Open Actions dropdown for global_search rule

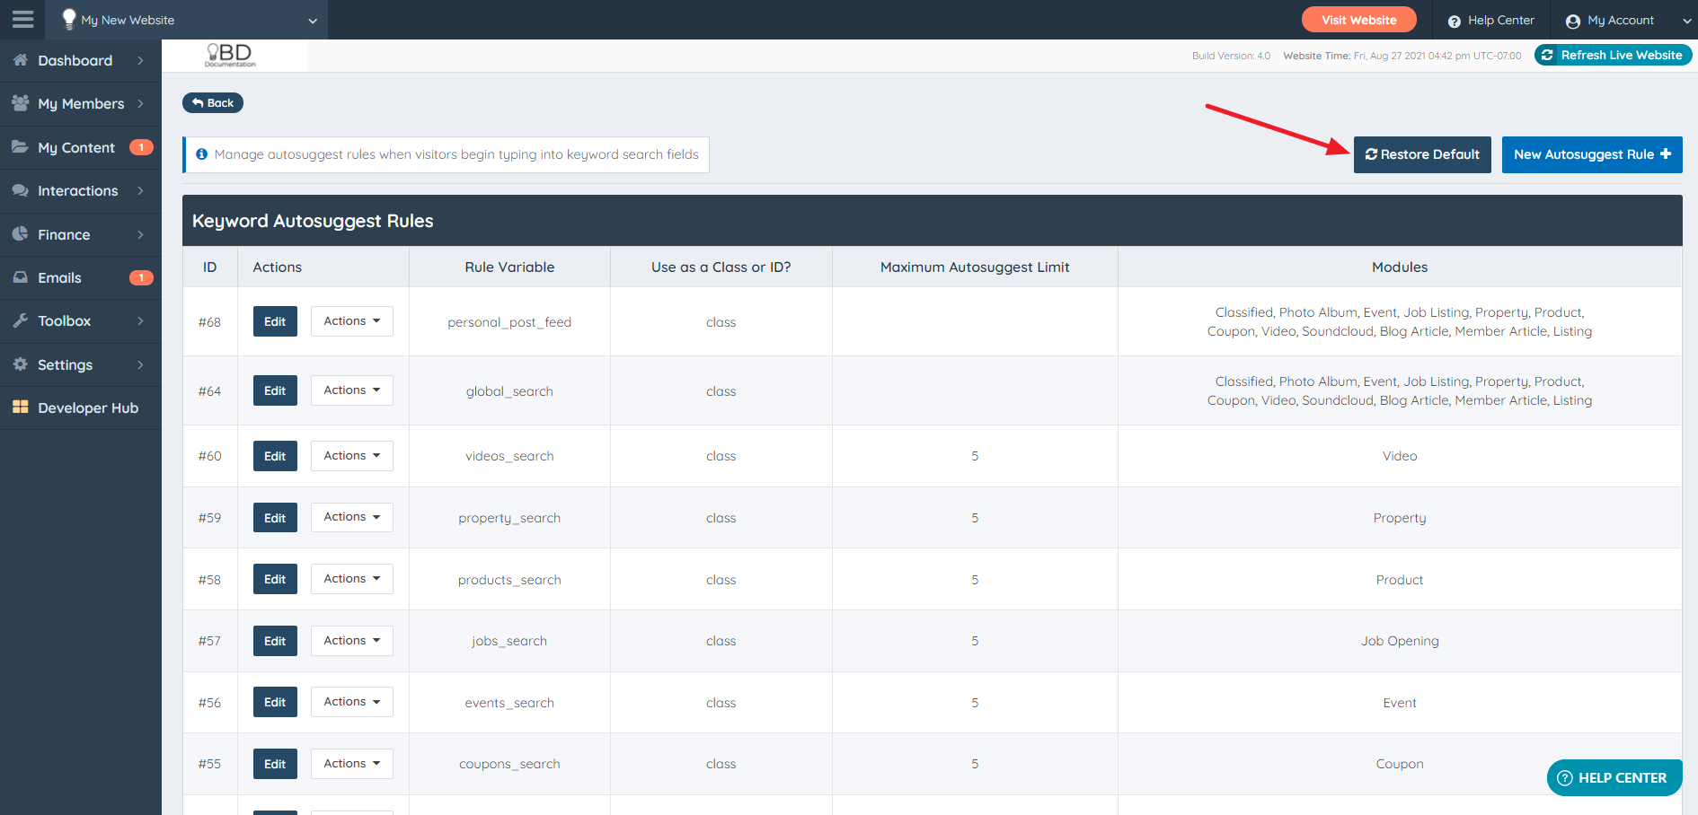coord(351,390)
